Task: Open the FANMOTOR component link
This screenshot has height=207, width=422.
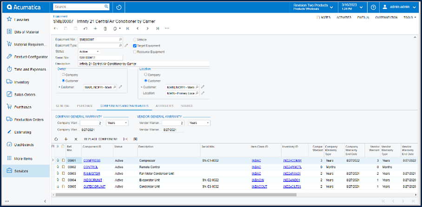Action: (x=92, y=174)
